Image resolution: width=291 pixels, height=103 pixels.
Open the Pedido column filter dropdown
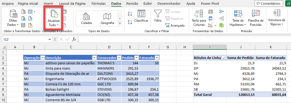coord(136,58)
